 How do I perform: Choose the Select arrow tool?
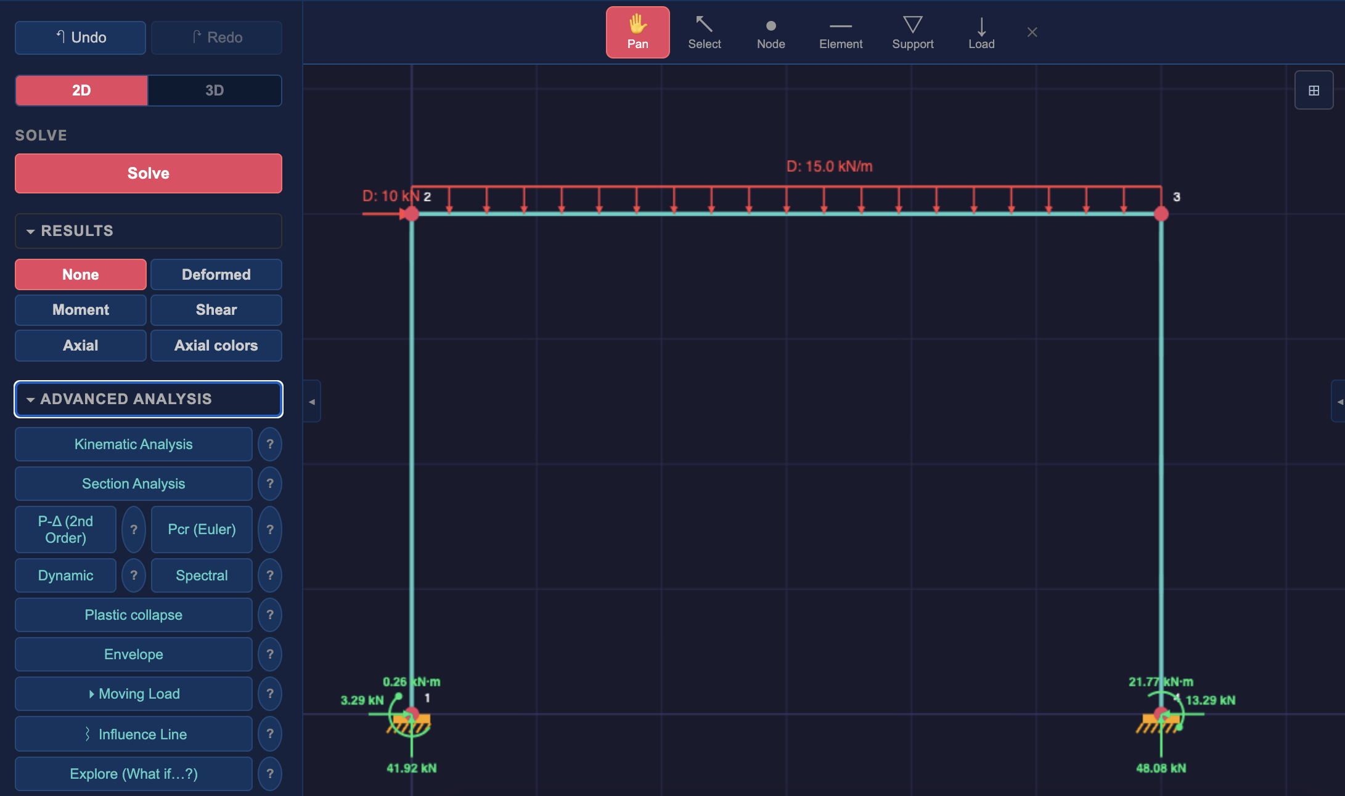[704, 33]
